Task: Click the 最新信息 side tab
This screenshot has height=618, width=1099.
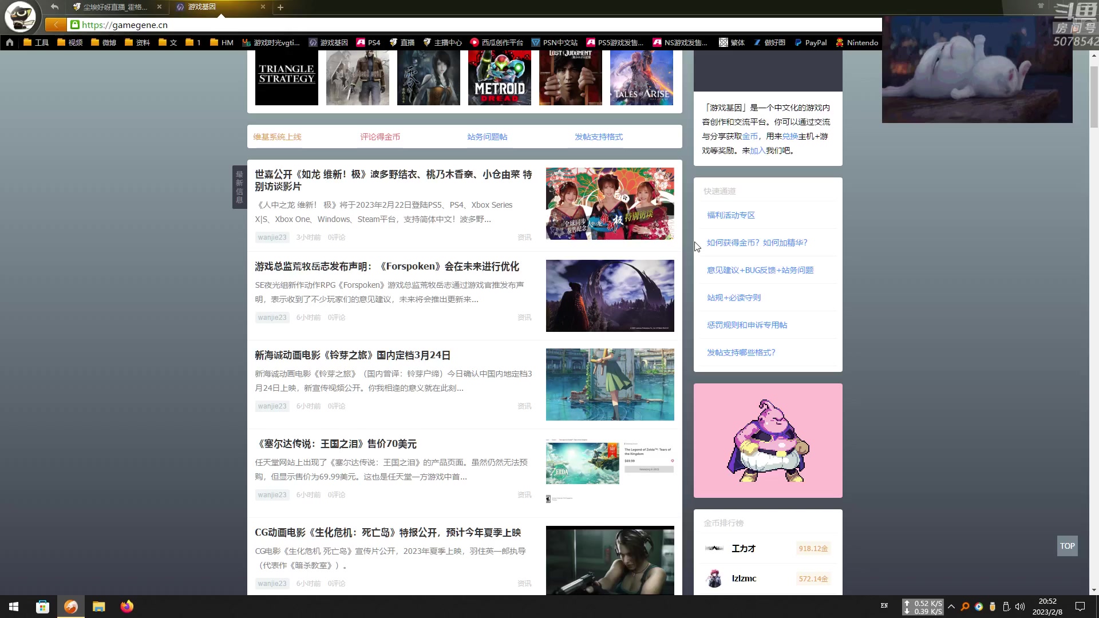Action: (x=239, y=187)
